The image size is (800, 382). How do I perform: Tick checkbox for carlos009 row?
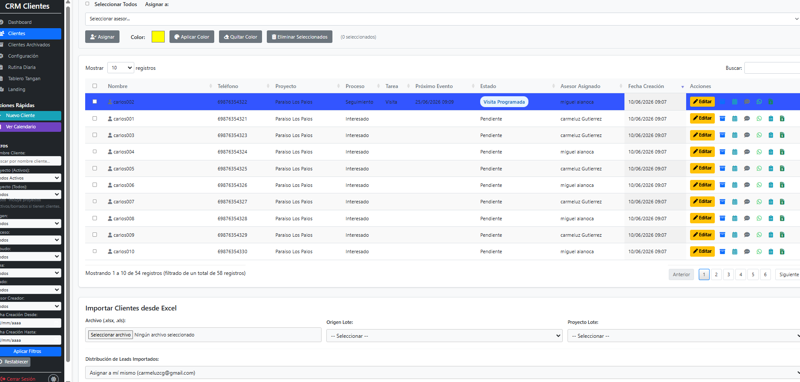click(95, 235)
